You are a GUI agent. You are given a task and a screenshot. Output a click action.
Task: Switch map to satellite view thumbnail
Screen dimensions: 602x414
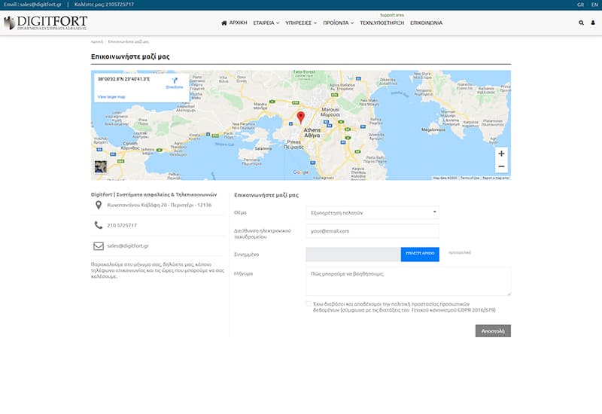click(101, 166)
